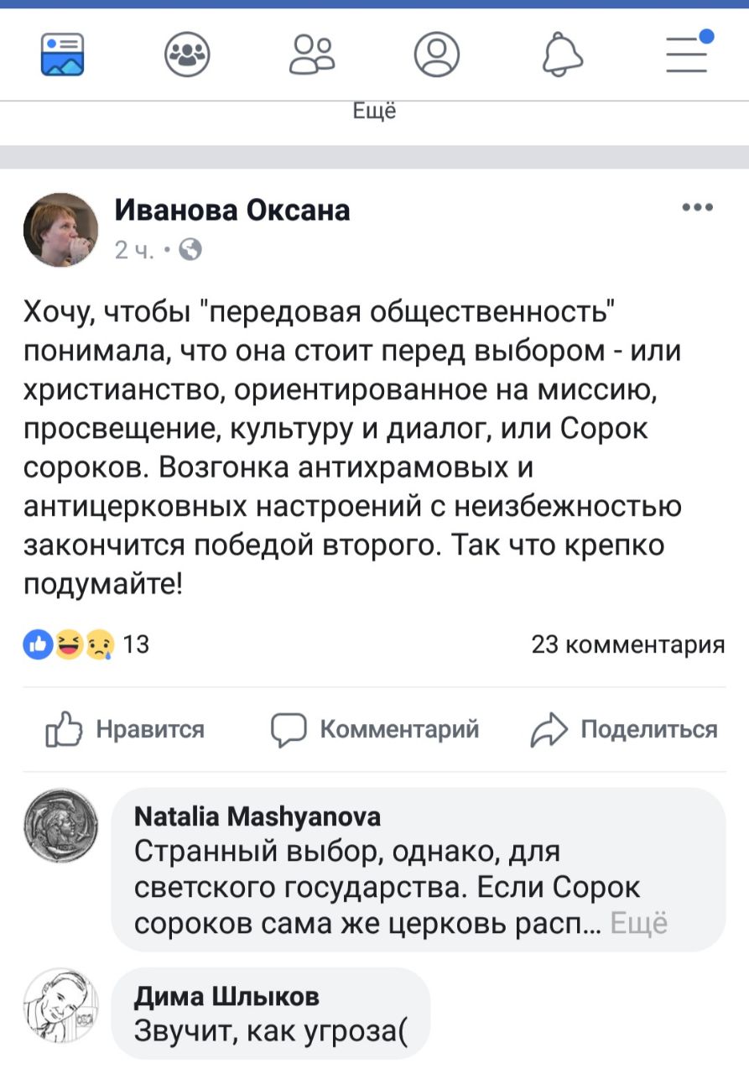Tap the globe public-audience icon
749x1074 pixels.
[190, 249]
